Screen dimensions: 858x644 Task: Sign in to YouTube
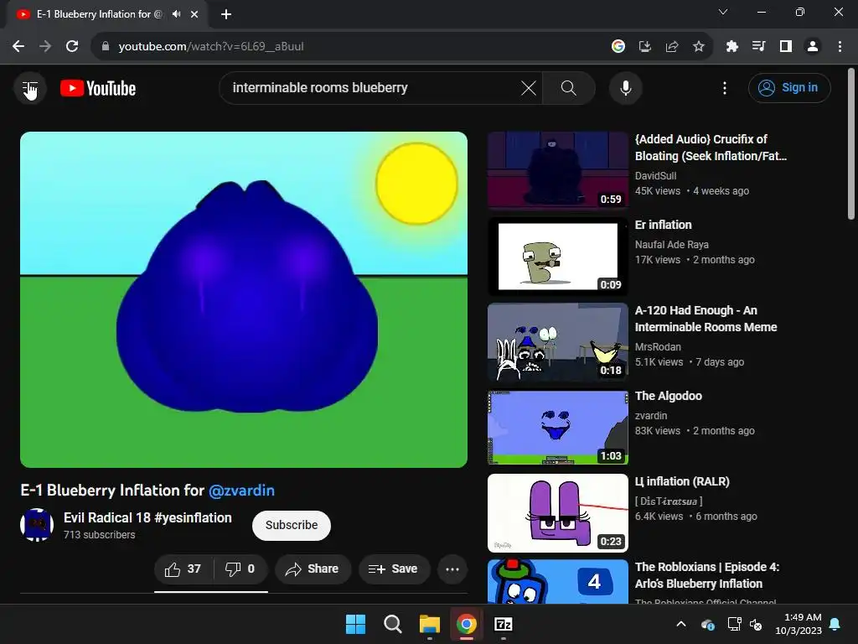pyautogui.click(x=789, y=87)
